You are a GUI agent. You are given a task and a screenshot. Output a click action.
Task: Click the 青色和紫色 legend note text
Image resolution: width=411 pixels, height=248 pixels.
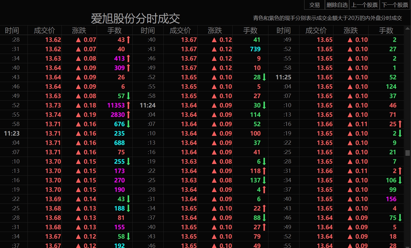[x=328, y=18]
